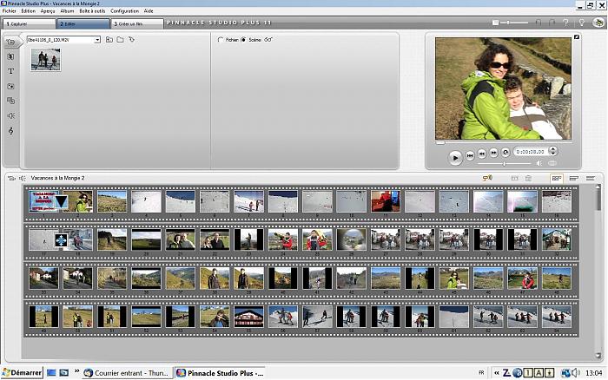608x380 pixels.
Task: Jump to beginning of the movie
Action: tap(470, 155)
